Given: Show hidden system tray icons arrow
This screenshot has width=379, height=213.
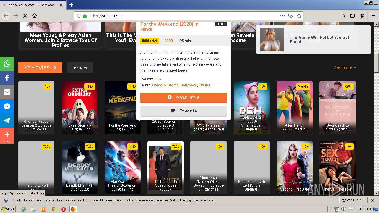Looking at the screenshot, I should [330, 209].
